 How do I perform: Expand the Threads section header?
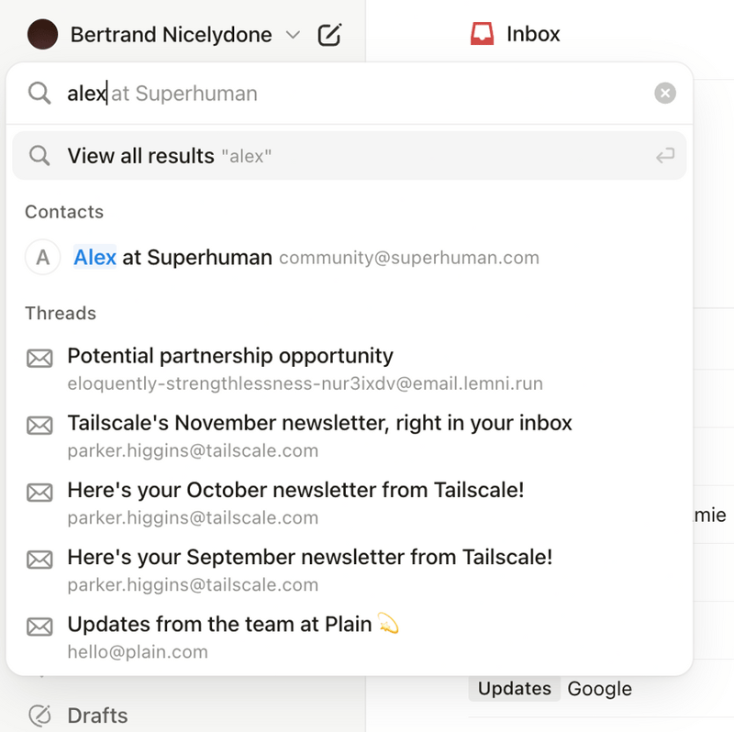point(60,313)
